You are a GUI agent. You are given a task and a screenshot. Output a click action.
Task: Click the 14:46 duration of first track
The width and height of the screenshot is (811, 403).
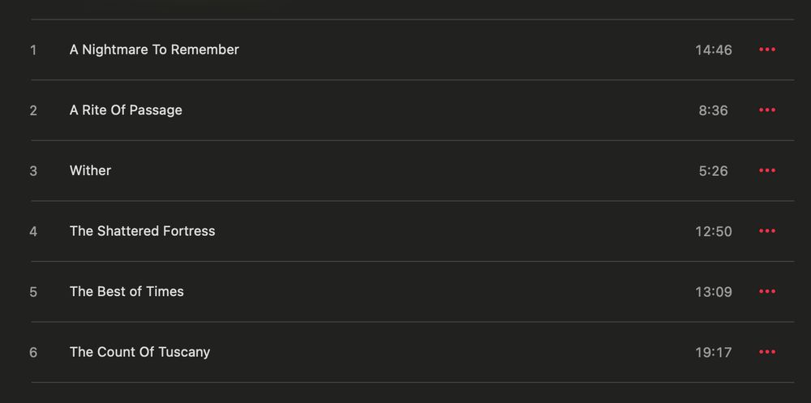coord(713,50)
